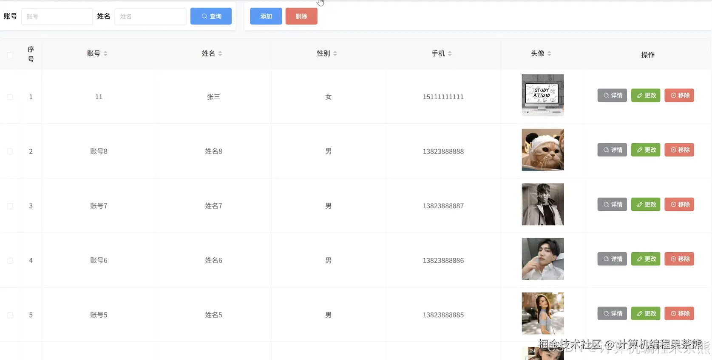Toggle the select-all checkbox in table header
This screenshot has width=712, height=360.
[10, 55]
